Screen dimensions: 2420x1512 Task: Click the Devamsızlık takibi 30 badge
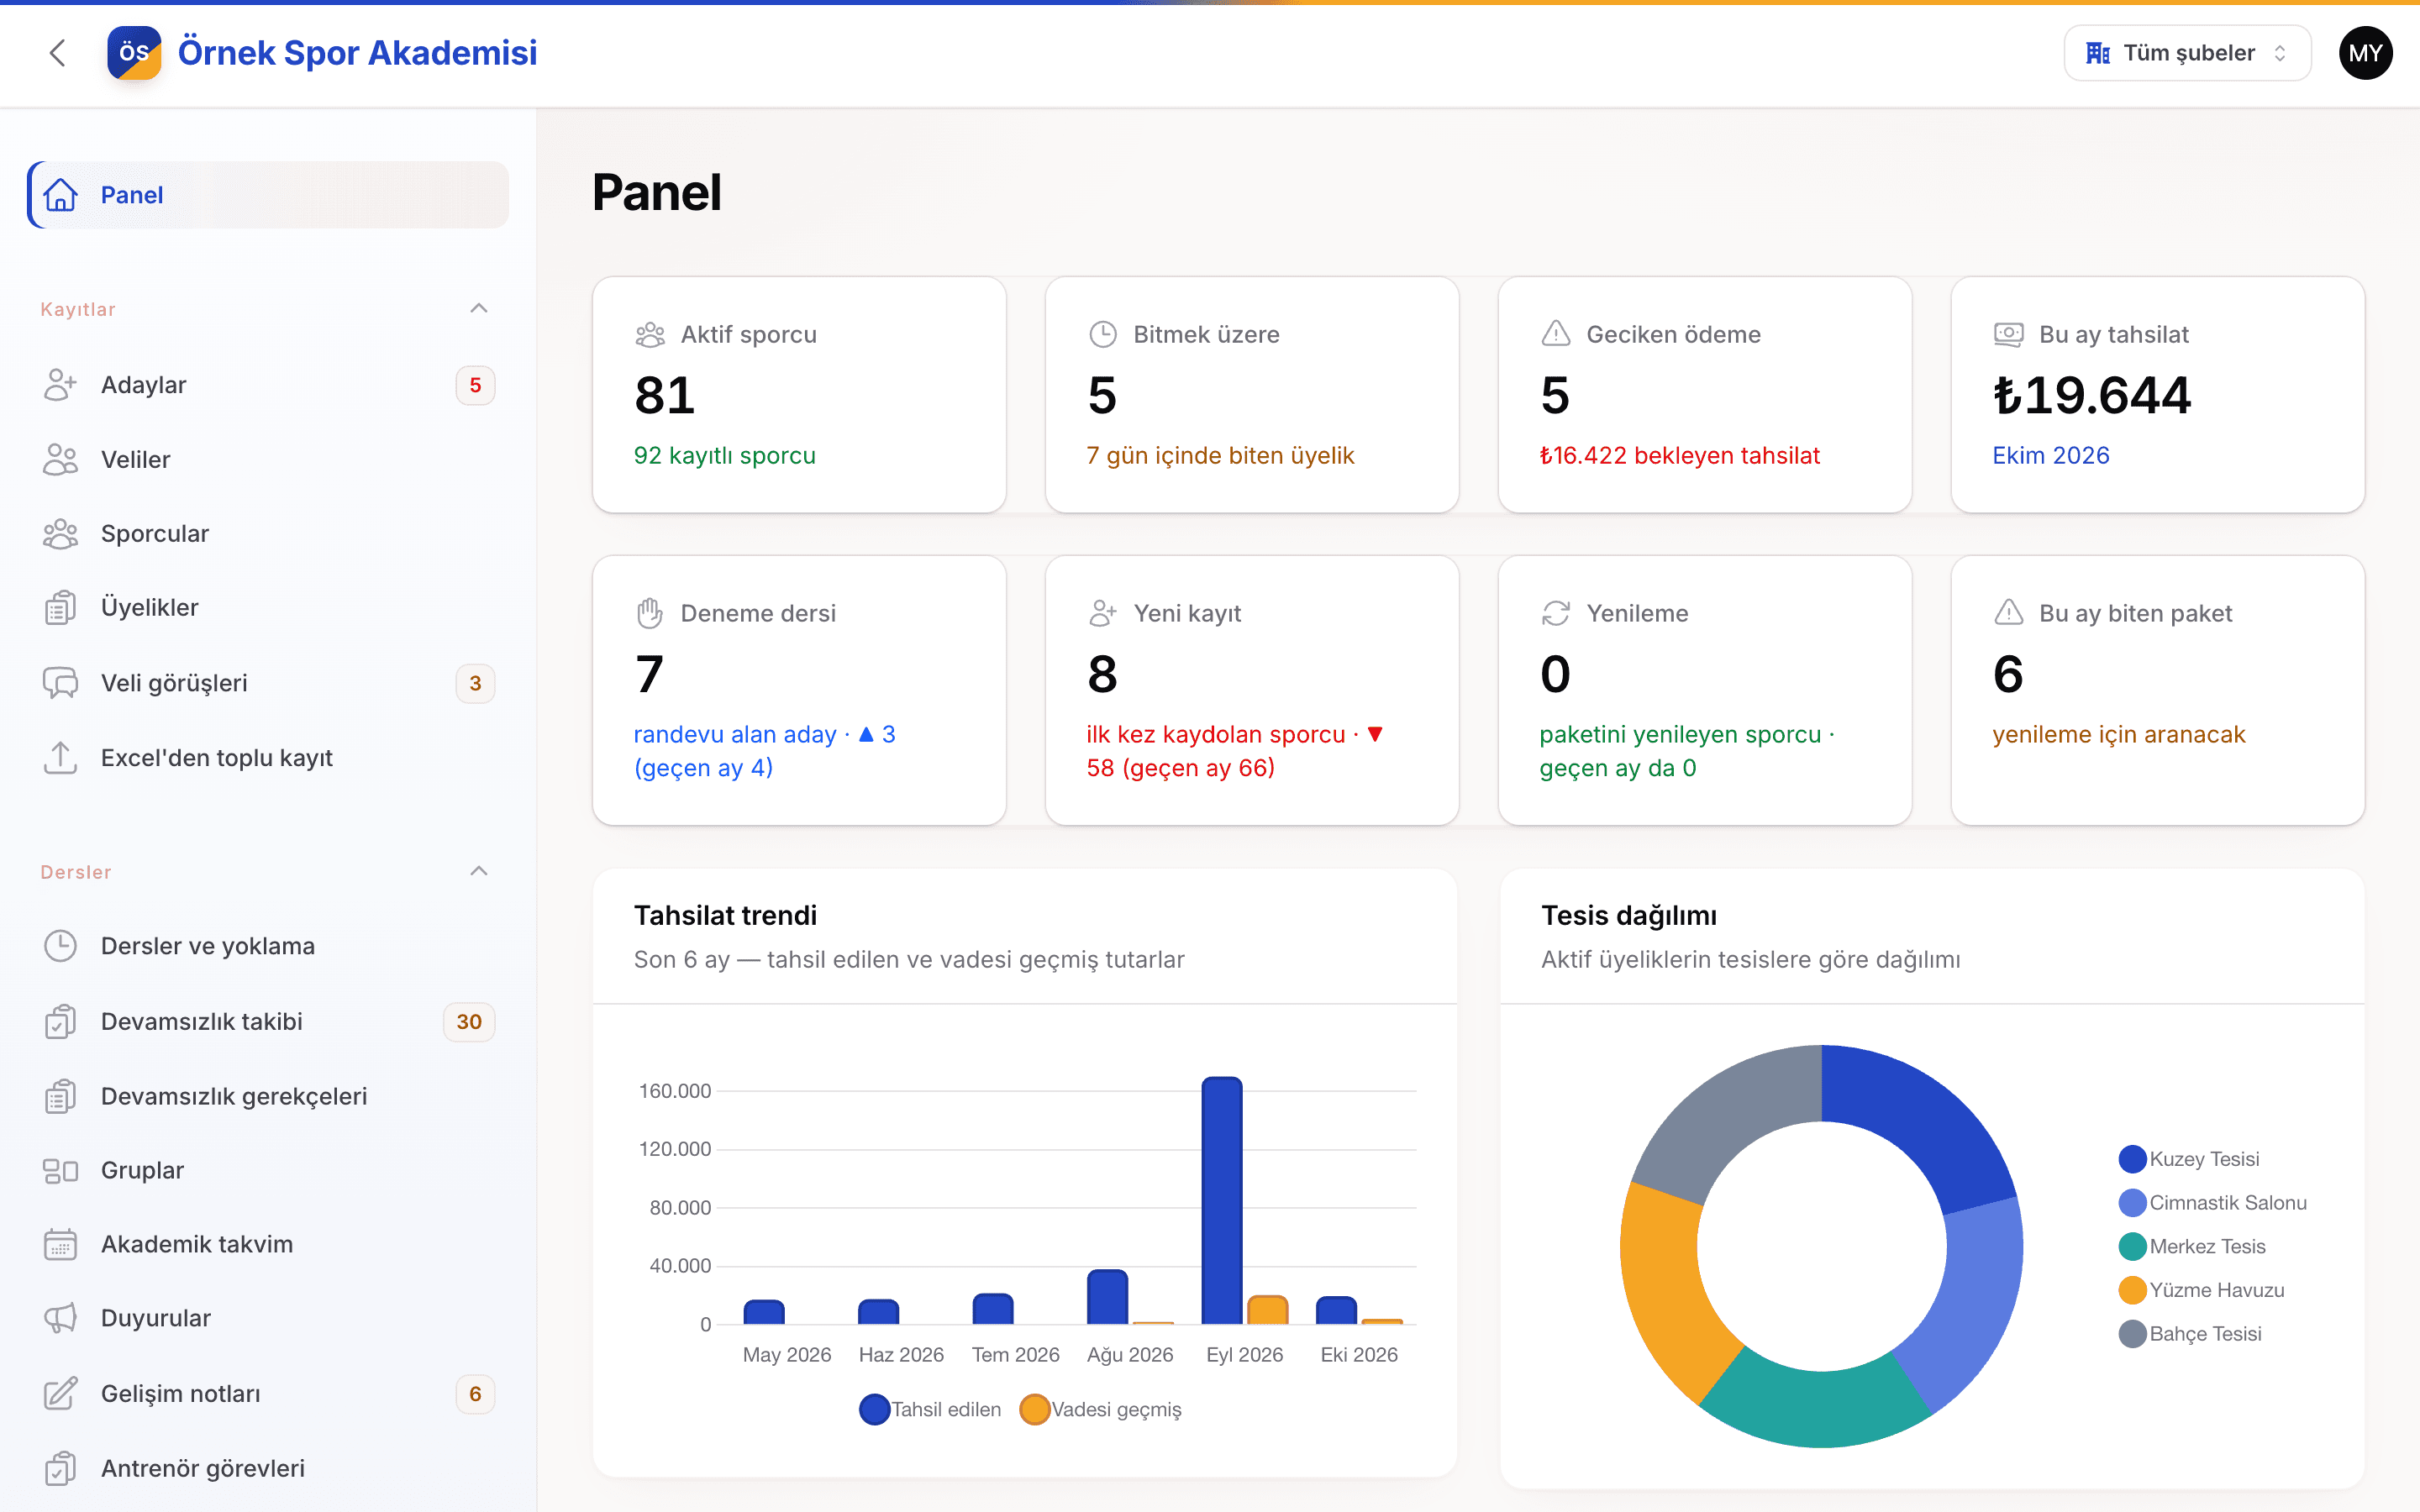469,1022
